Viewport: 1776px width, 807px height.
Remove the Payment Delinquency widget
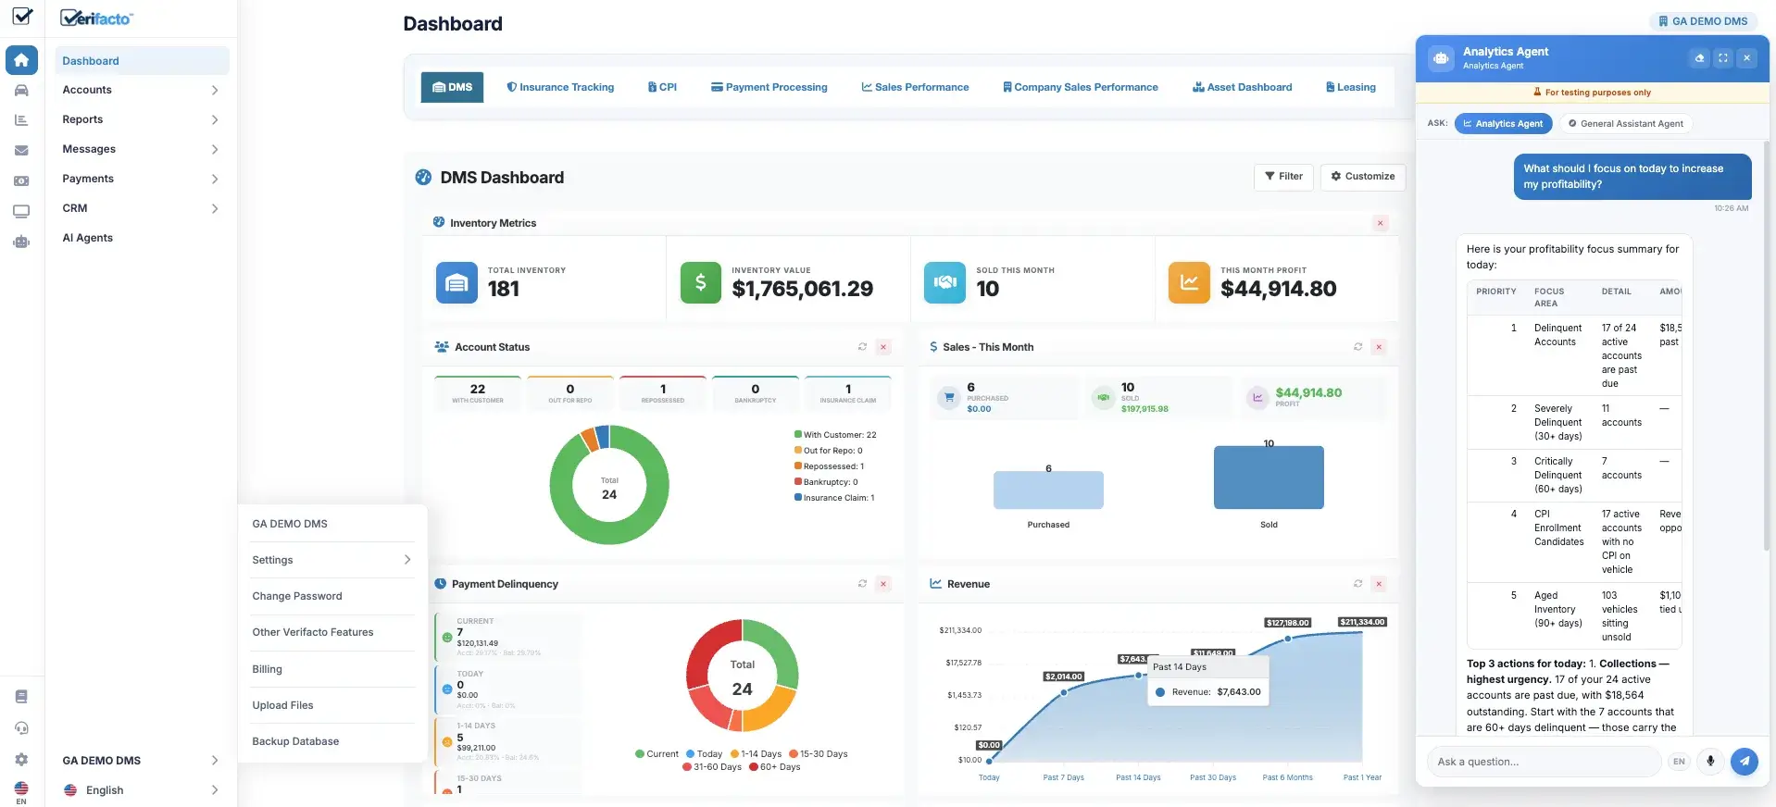coord(883,584)
